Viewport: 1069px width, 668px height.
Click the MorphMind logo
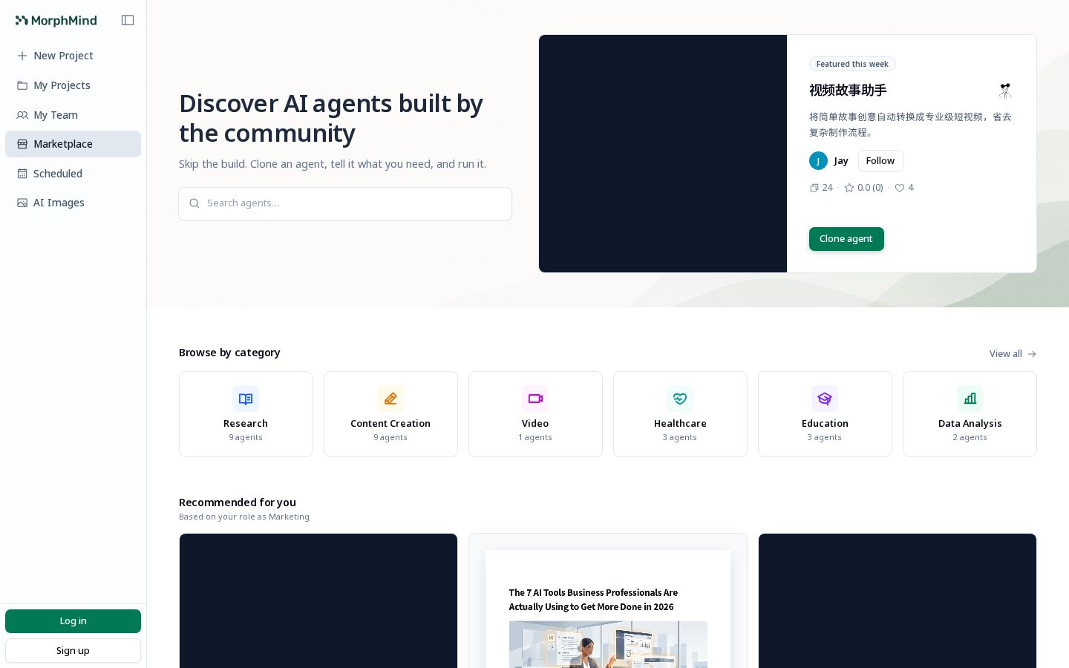tap(56, 21)
